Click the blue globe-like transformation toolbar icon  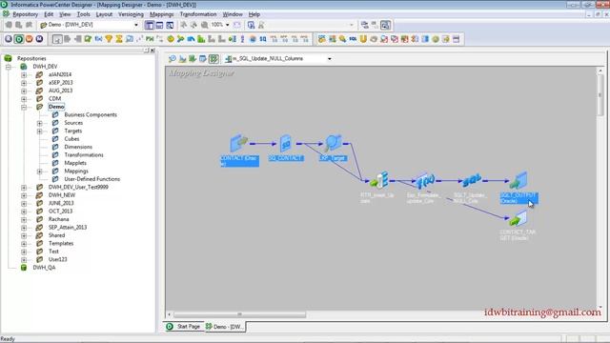click(253, 39)
